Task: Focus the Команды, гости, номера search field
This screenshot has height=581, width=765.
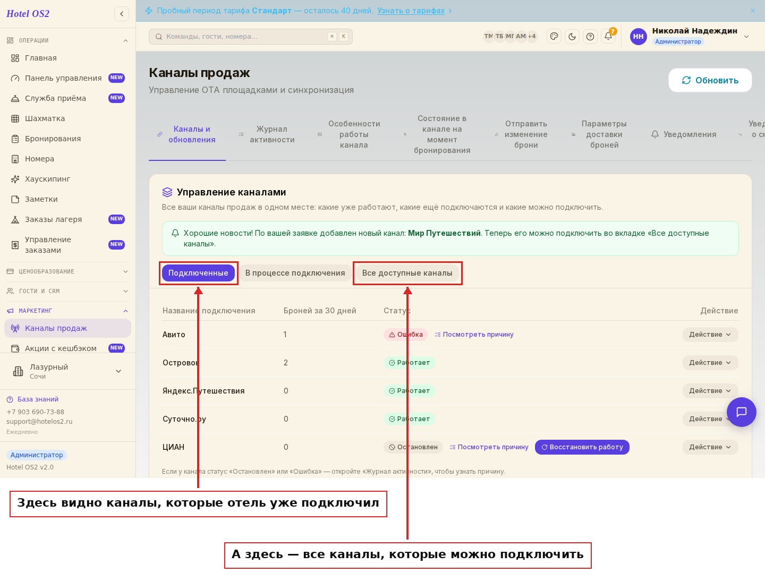Action: point(251,37)
